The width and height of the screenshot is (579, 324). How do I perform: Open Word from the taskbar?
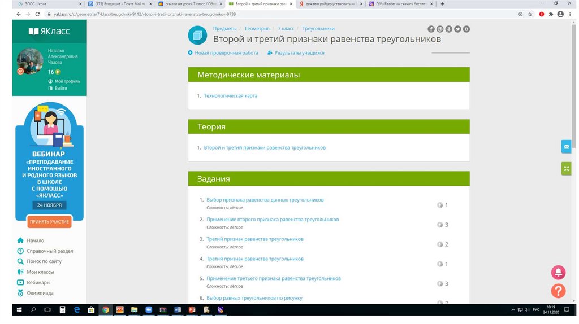click(178, 310)
